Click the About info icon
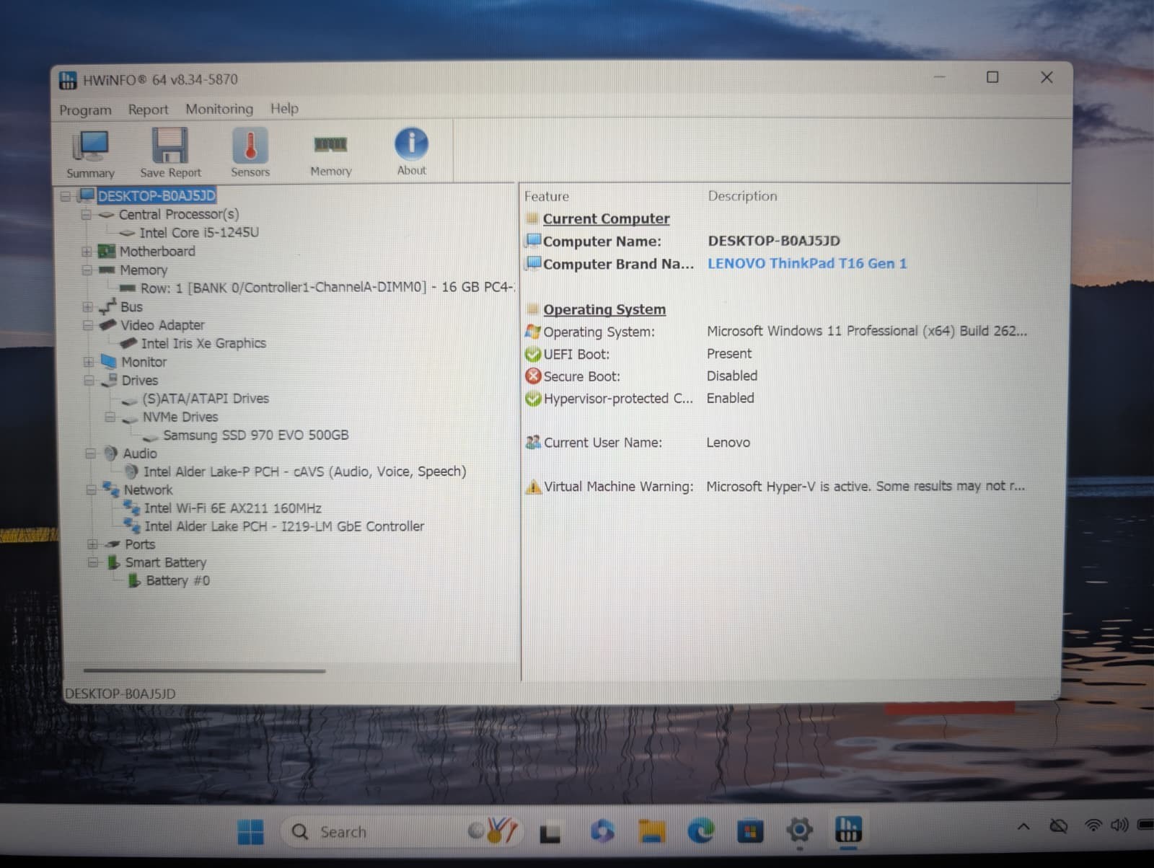The image size is (1154, 868). point(411,152)
